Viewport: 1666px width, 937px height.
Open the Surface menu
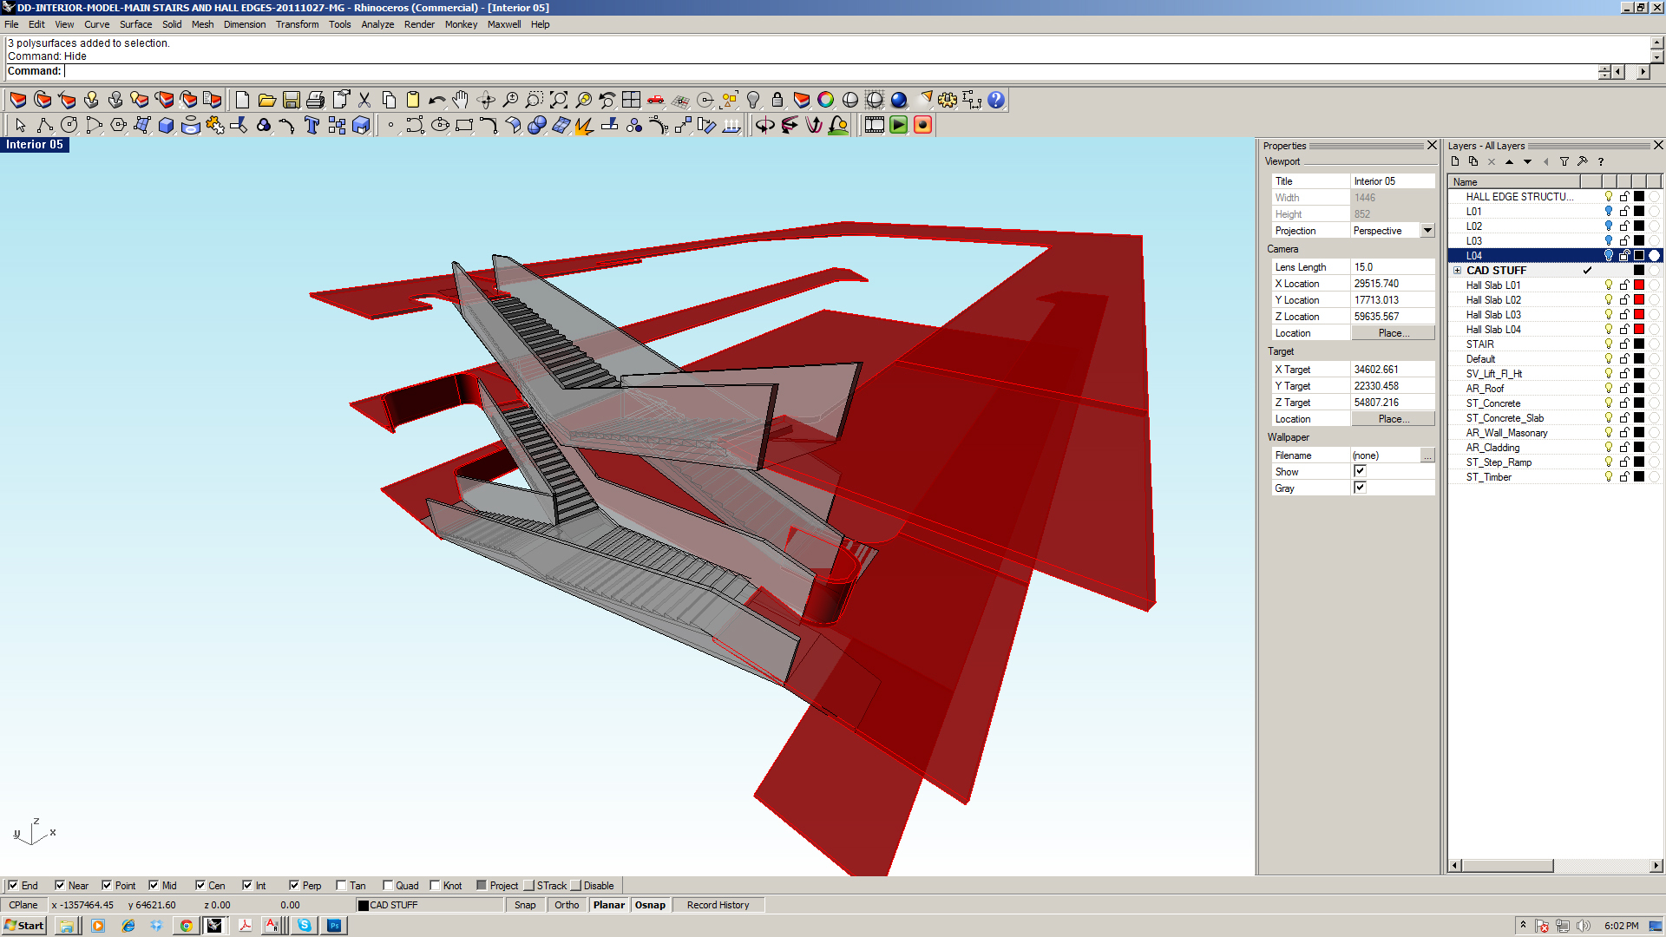[x=135, y=24]
